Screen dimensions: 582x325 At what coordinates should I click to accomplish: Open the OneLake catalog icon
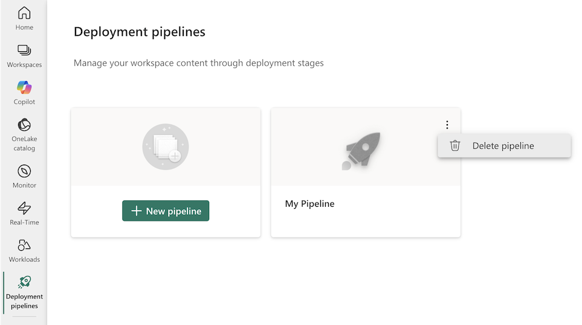(x=24, y=125)
